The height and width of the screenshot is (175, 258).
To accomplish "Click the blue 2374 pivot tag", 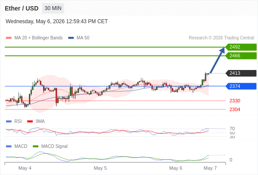I will click(241, 86).
